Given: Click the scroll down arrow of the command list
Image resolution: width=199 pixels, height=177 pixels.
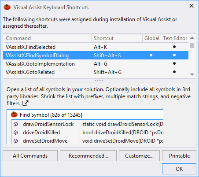Looking at the screenshot, I should [192, 74].
